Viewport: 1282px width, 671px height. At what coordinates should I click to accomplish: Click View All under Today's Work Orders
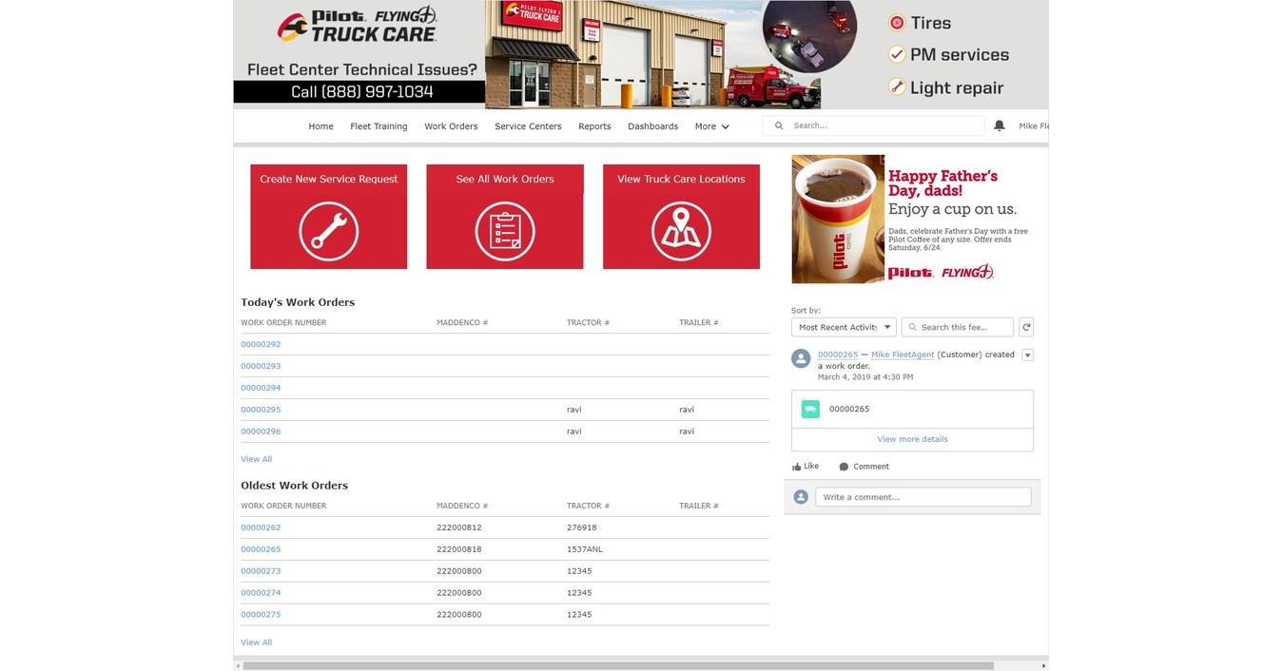point(256,459)
